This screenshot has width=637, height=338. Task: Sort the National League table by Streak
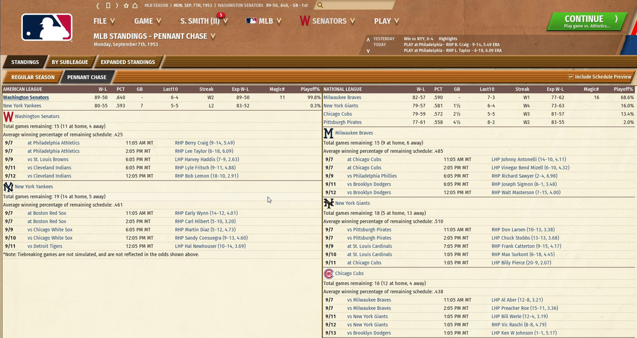click(x=522, y=89)
